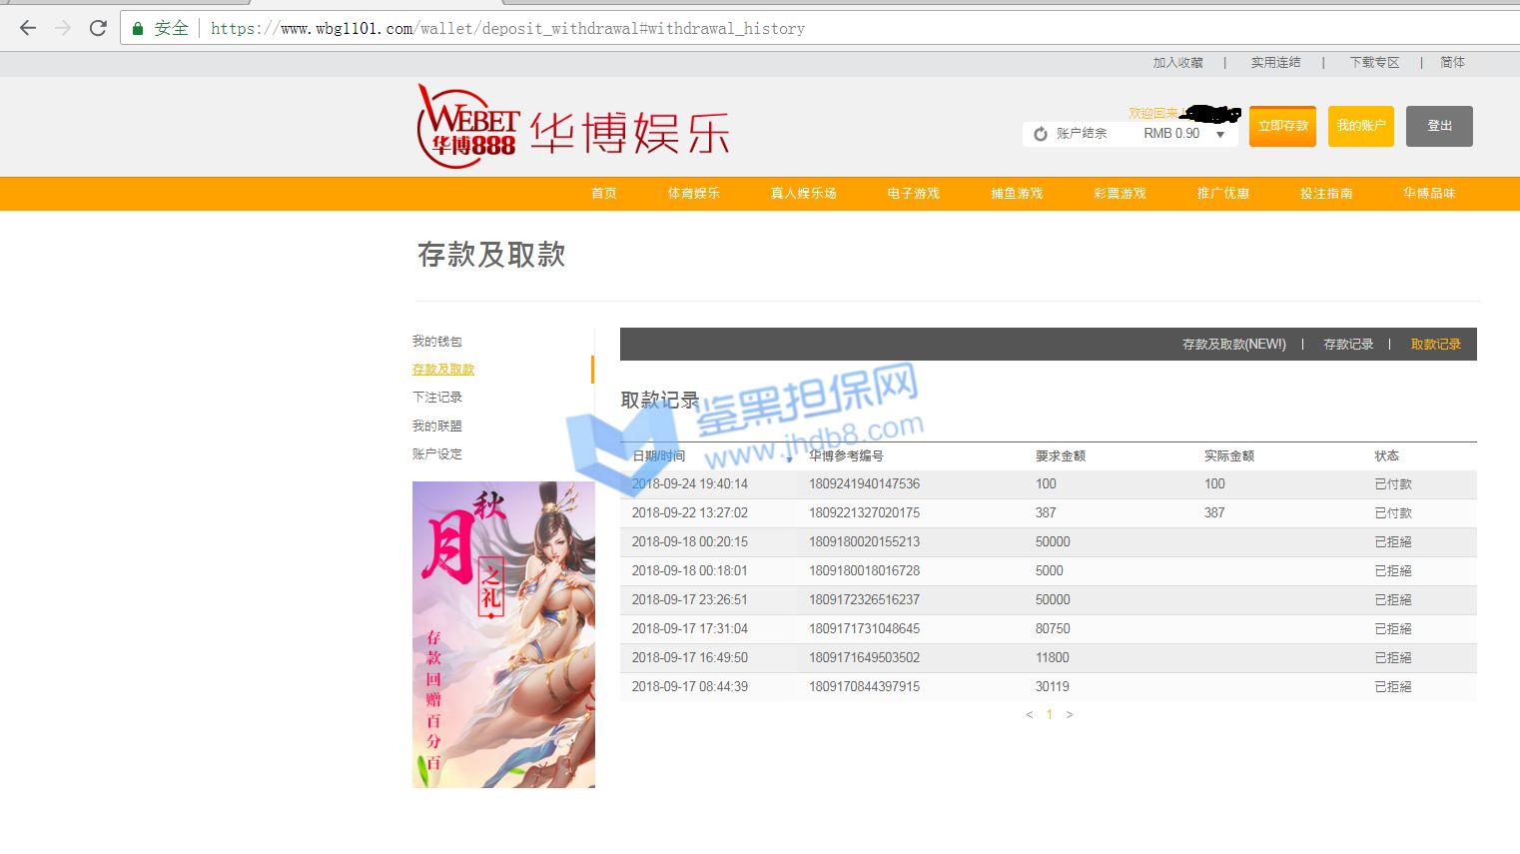Viewport: 1520px width, 854px height.
Task: Click the browser back arrow
Action: point(28,28)
